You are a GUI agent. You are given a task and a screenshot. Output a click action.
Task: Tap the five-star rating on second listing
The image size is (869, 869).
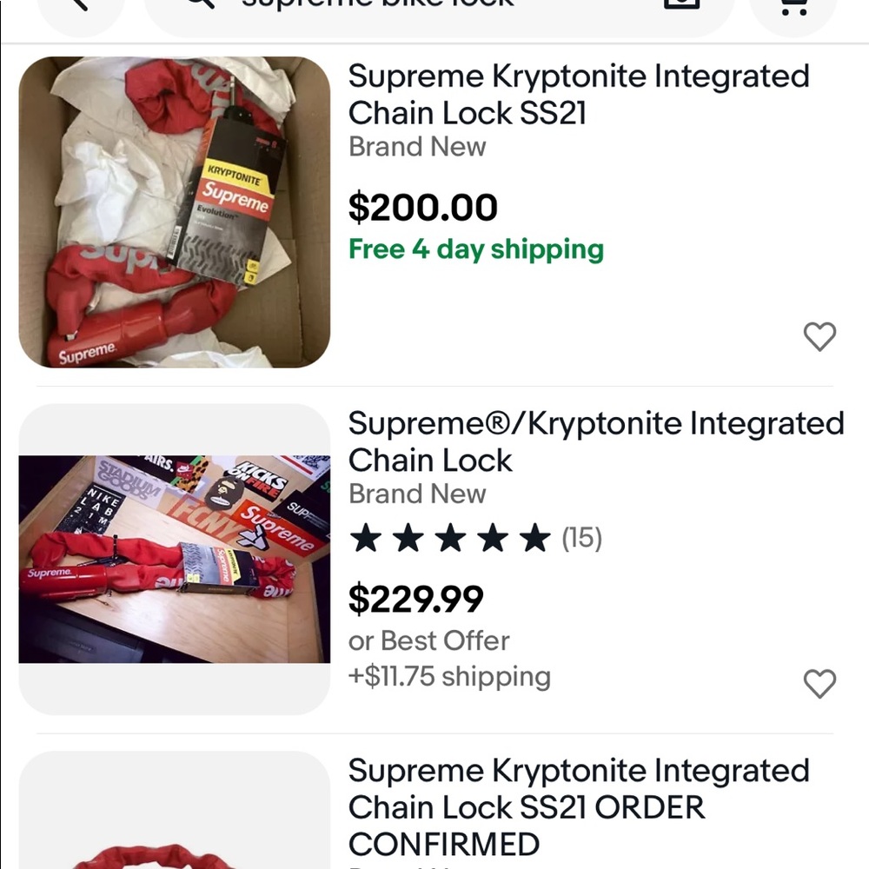click(448, 539)
